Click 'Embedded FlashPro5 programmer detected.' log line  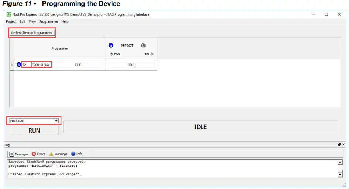point(47,162)
